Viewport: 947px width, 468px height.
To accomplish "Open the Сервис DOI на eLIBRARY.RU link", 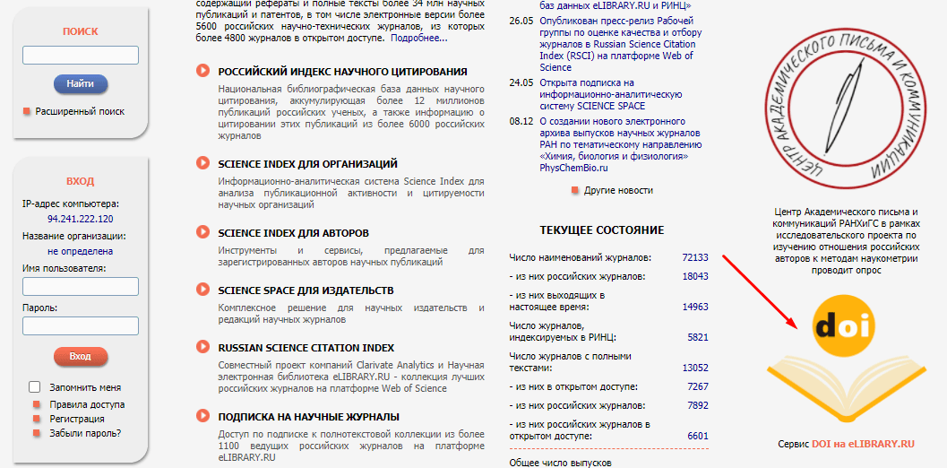I will pyautogui.click(x=846, y=444).
